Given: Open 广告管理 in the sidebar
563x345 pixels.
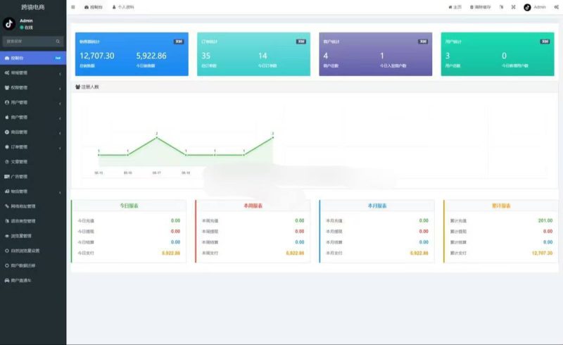Looking at the screenshot, I should pyautogui.click(x=33, y=177).
